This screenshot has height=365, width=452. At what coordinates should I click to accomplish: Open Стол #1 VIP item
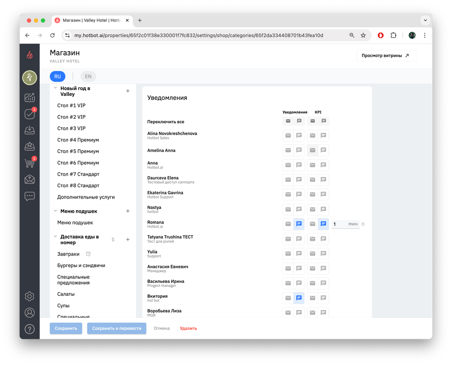(71, 105)
